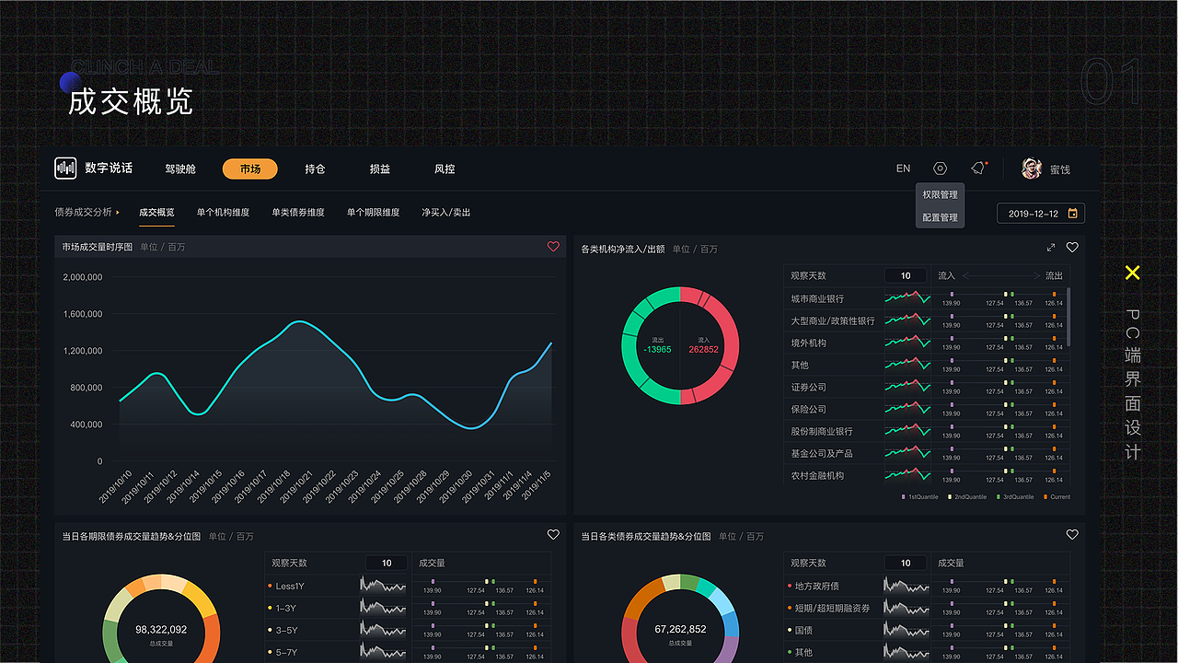This screenshot has height=663, width=1178.
Task: Favorite the 当日各期限债券成交量 panel heart
Action: (553, 535)
